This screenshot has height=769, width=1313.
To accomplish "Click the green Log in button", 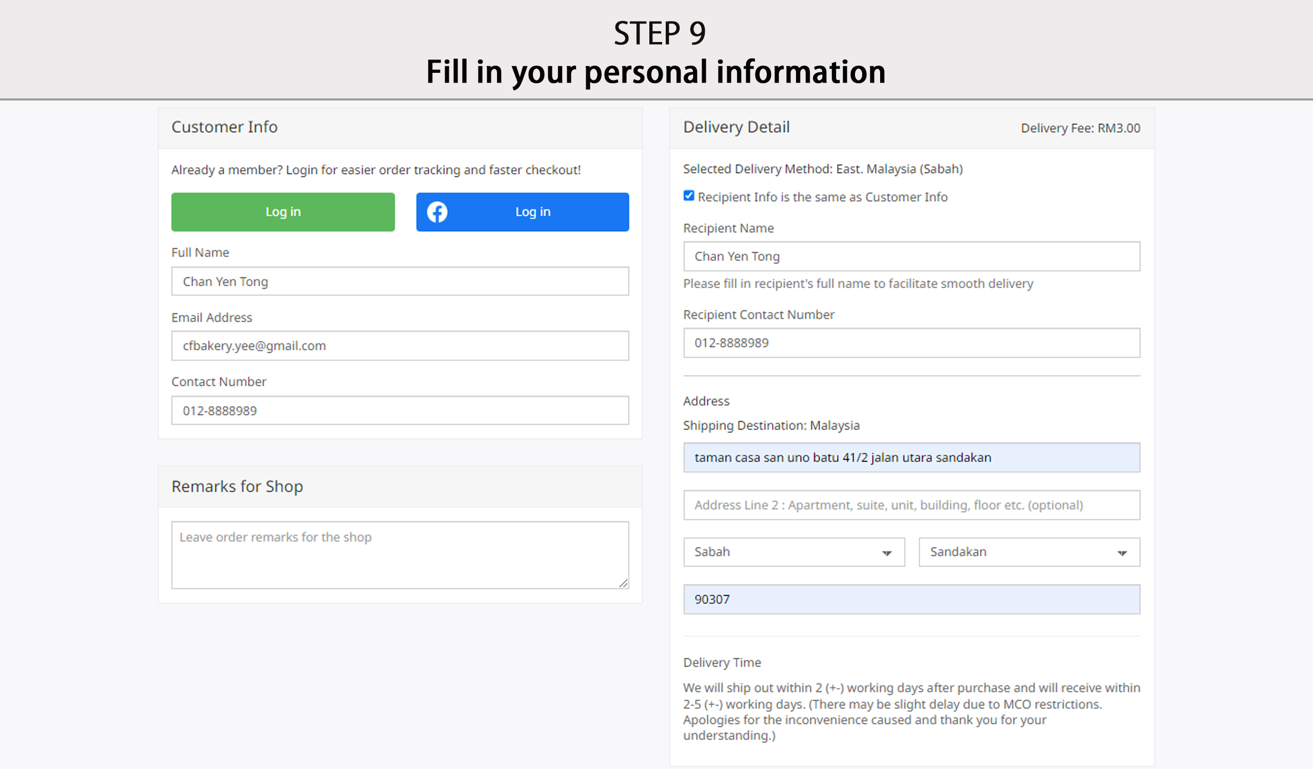I will click(283, 212).
